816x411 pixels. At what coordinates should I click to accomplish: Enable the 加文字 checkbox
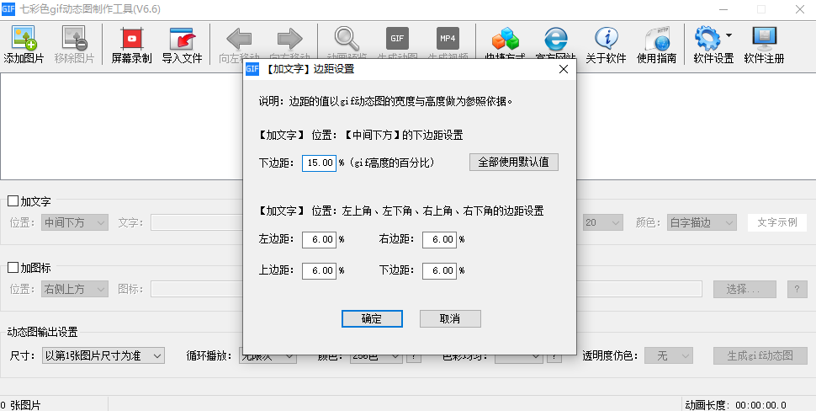coord(13,202)
